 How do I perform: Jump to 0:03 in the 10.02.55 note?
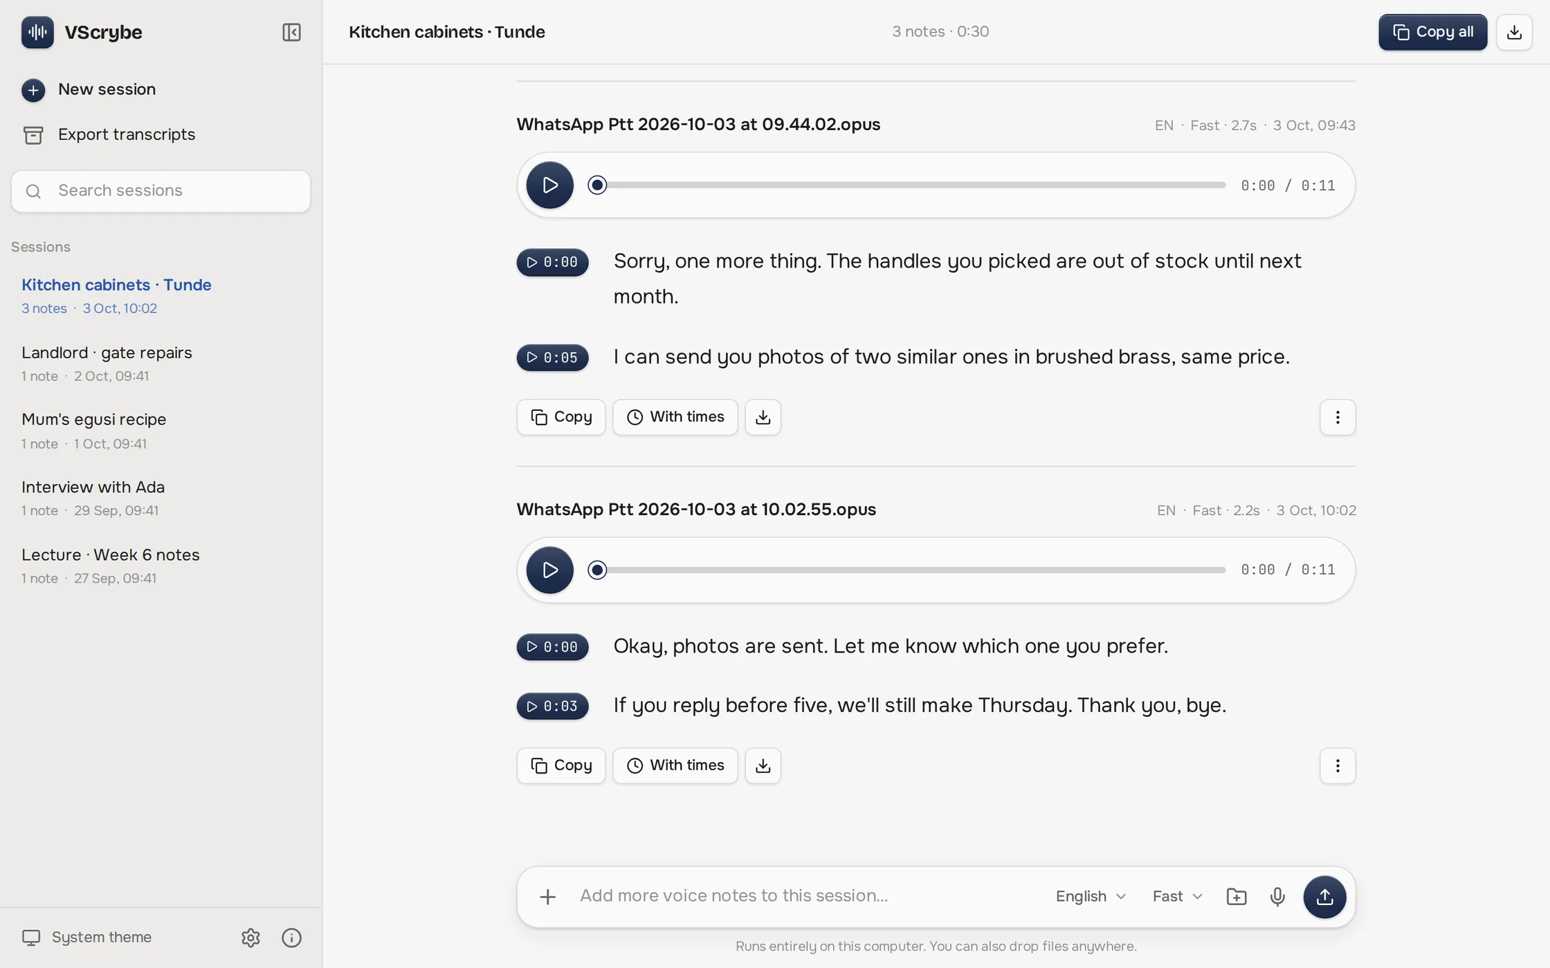552,706
